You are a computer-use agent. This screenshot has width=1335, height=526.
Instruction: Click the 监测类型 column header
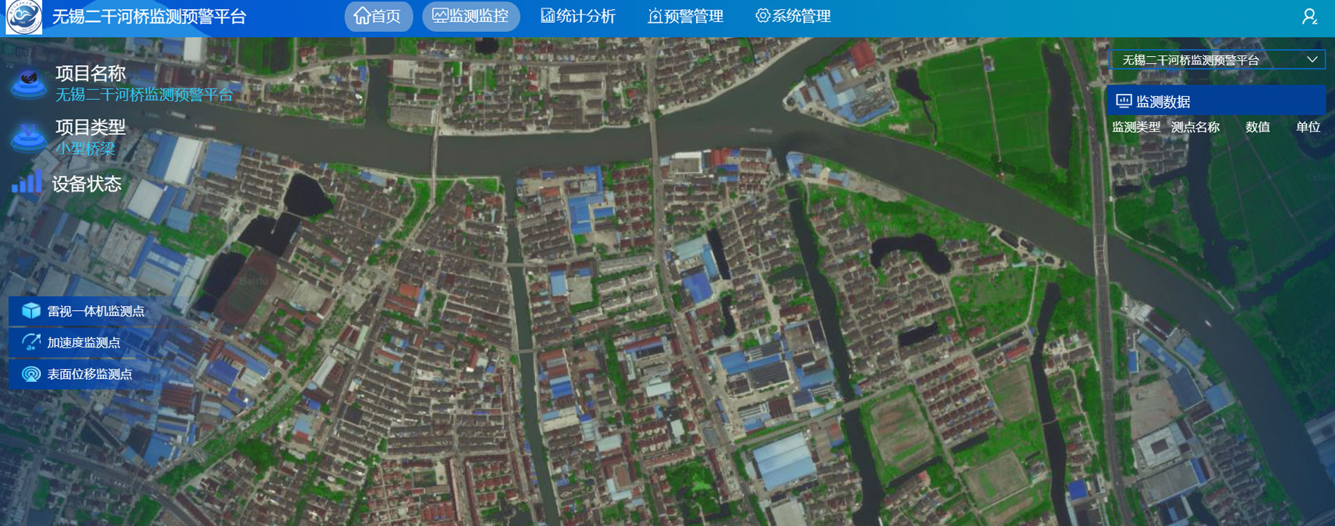[1136, 127]
